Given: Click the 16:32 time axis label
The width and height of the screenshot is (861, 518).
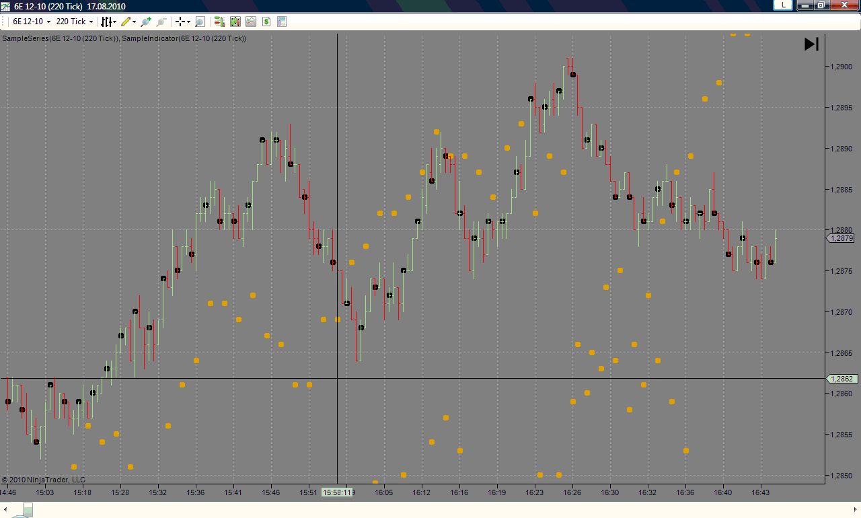Looking at the screenshot, I should [x=648, y=492].
